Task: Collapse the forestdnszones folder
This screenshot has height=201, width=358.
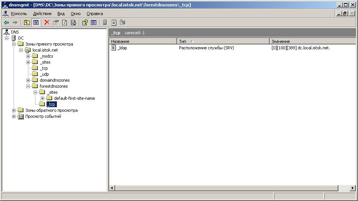Action: (x=28, y=86)
